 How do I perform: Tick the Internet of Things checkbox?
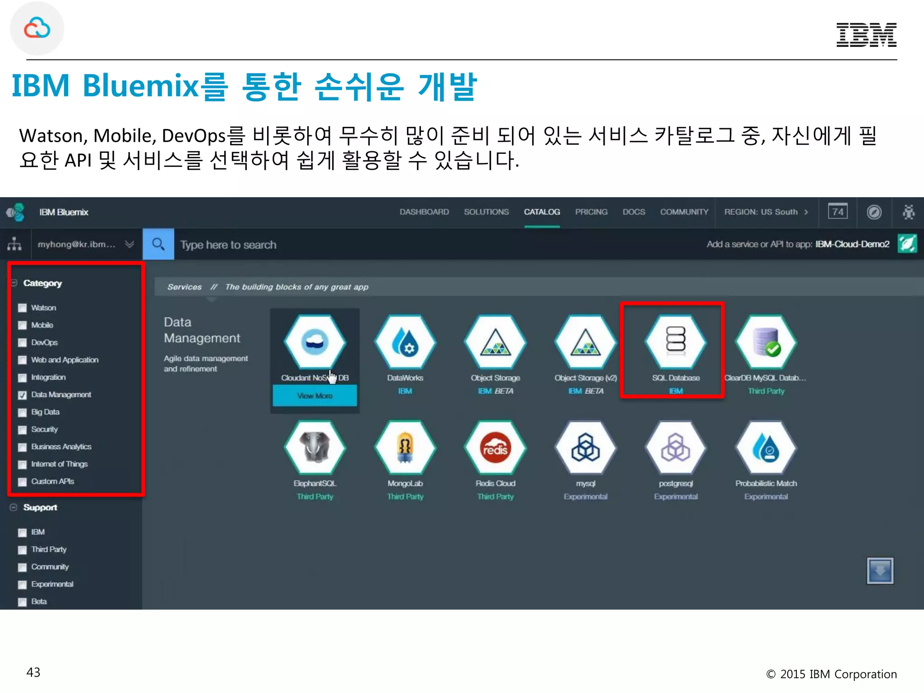(22, 464)
